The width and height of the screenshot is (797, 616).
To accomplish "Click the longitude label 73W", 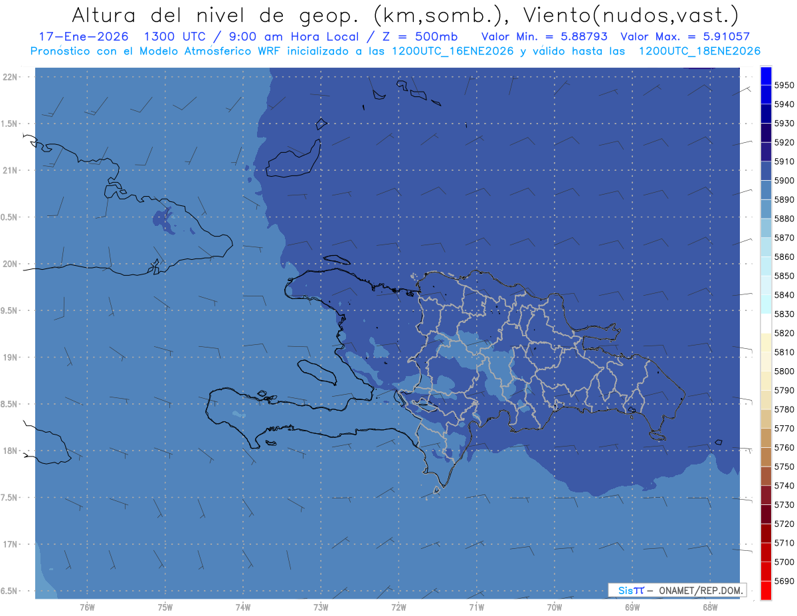I will pos(321,607).
